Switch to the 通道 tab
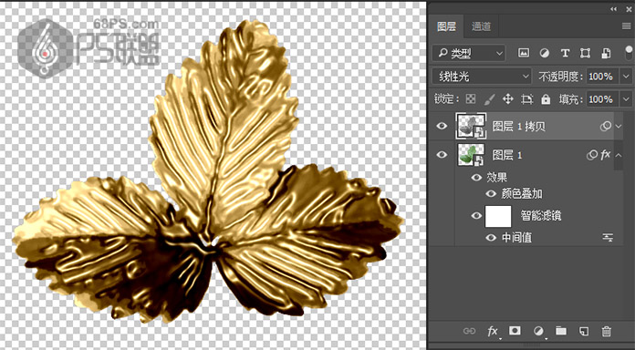Screen dimensions: 635x350 click(481, 26)
